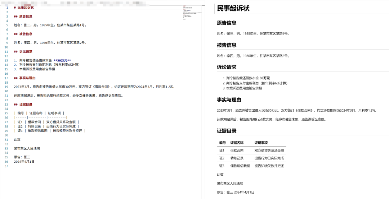The height and width of the screenshot is (199, 389).
Task: Click the '证据目录' heading in the preview
Action: click(x=227, y=131)
